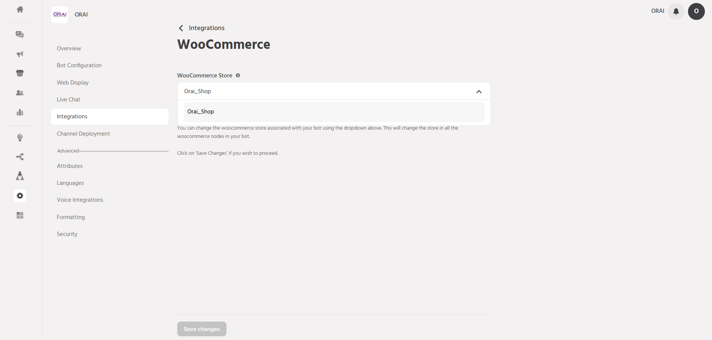This screenshot has height=340, width=712.
Task: Go back using Integrations back arrow
Action: [x=181, y=28]
